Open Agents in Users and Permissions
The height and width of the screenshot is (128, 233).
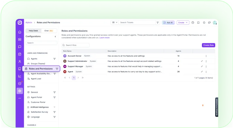(x=34, y=59)
